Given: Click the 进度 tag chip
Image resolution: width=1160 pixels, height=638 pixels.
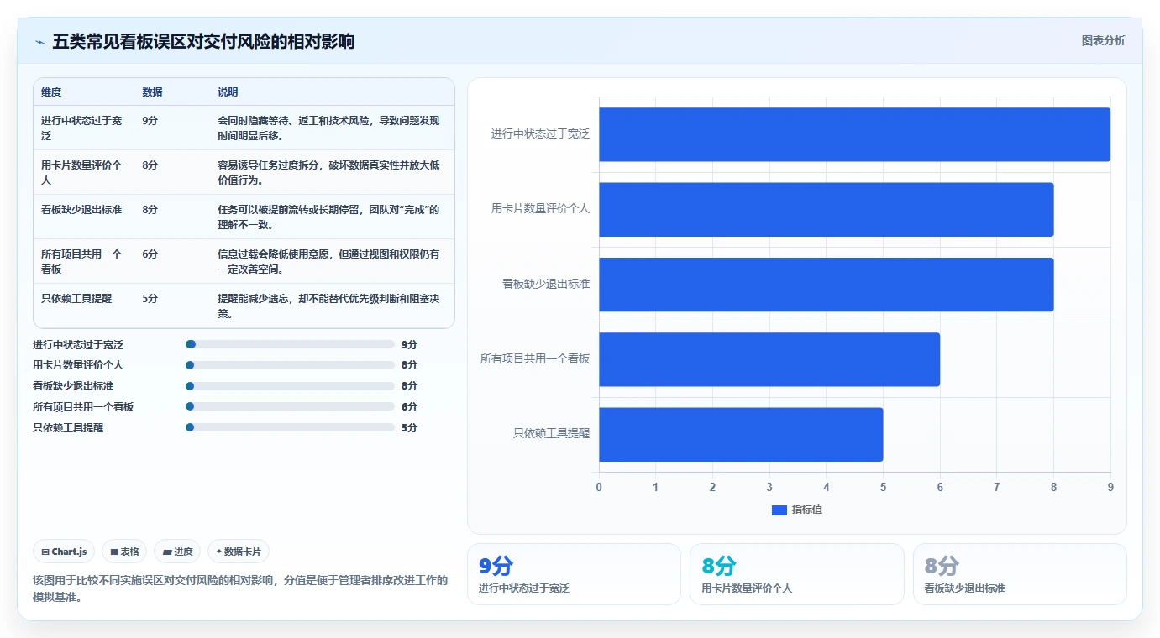Looking at the screenshot, I should tap(177, 552).
